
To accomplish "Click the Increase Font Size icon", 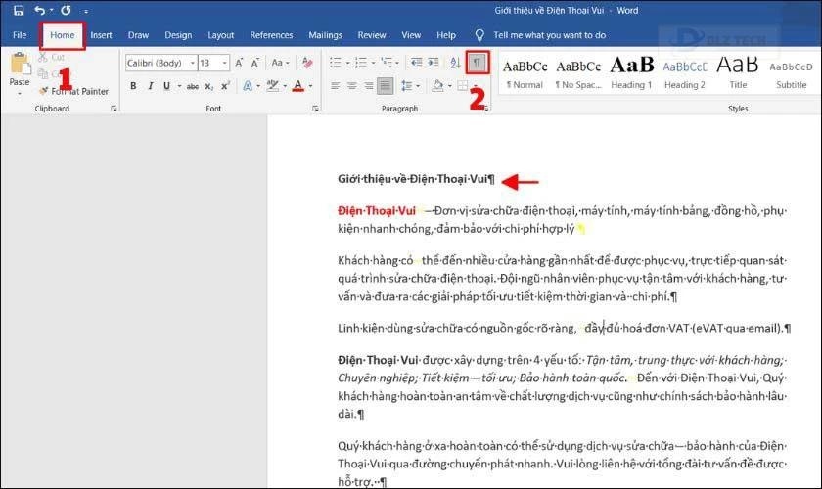I will point(239,63).
